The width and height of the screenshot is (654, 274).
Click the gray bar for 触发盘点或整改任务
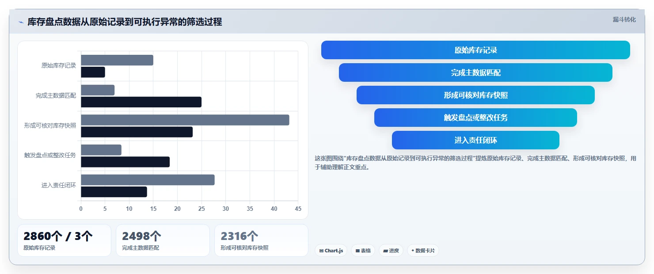[101, 150]
